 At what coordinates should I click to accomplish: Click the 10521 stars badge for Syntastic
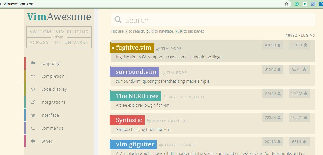click(x=299, y=117)
